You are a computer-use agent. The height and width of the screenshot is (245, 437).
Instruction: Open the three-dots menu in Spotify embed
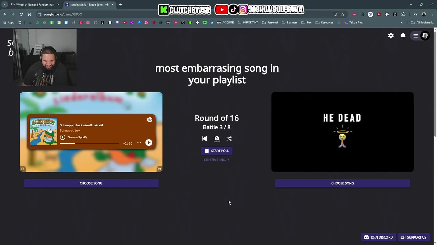(x=139, y=143)
